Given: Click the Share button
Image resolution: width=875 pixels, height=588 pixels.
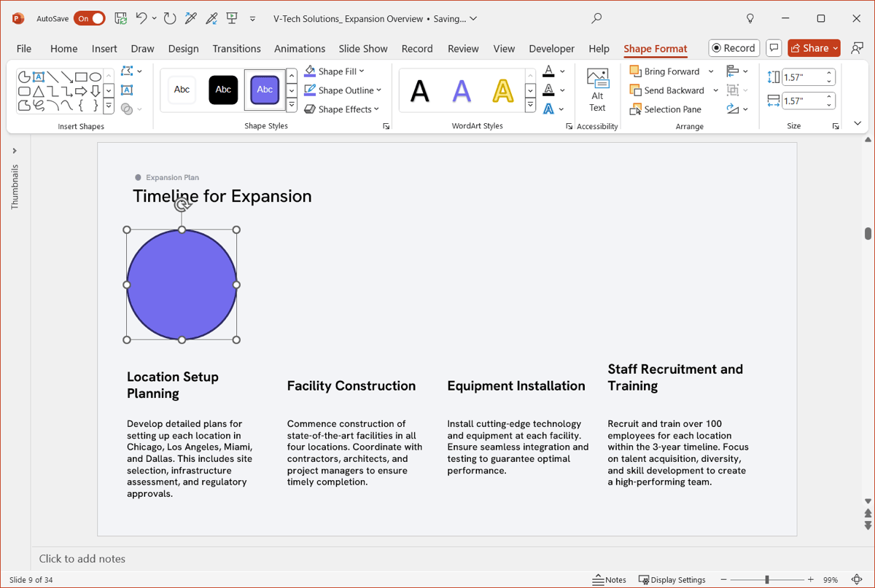Looking at the screenshot, I should click(814, 48).
